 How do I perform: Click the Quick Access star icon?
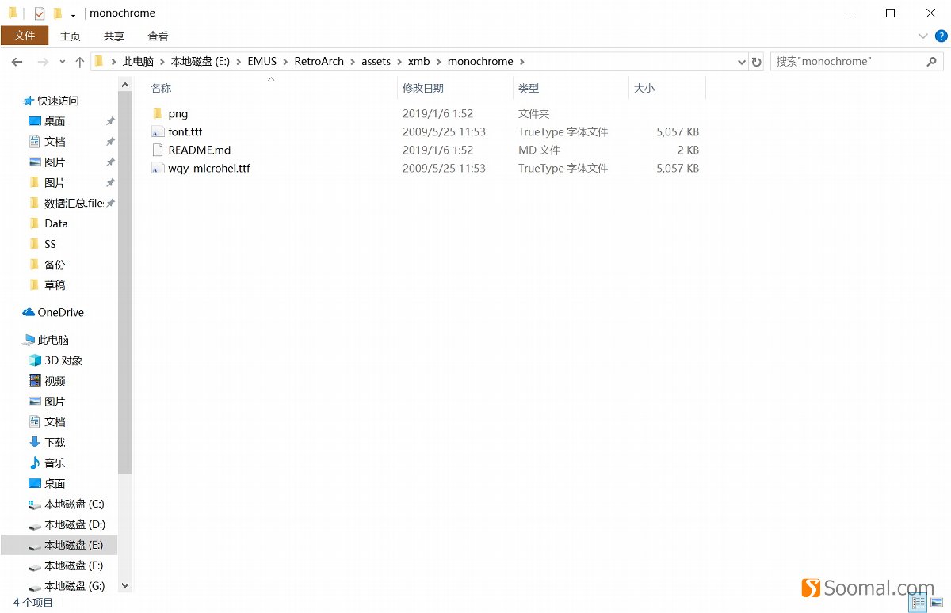tap(29, 101)
